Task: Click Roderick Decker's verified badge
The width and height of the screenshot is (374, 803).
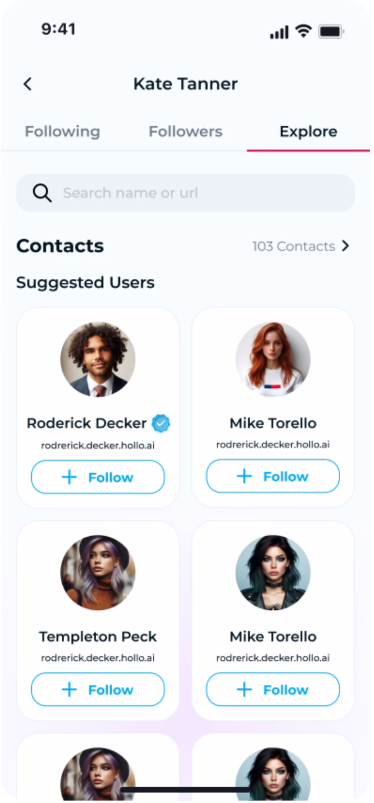Action: point(161,423)
